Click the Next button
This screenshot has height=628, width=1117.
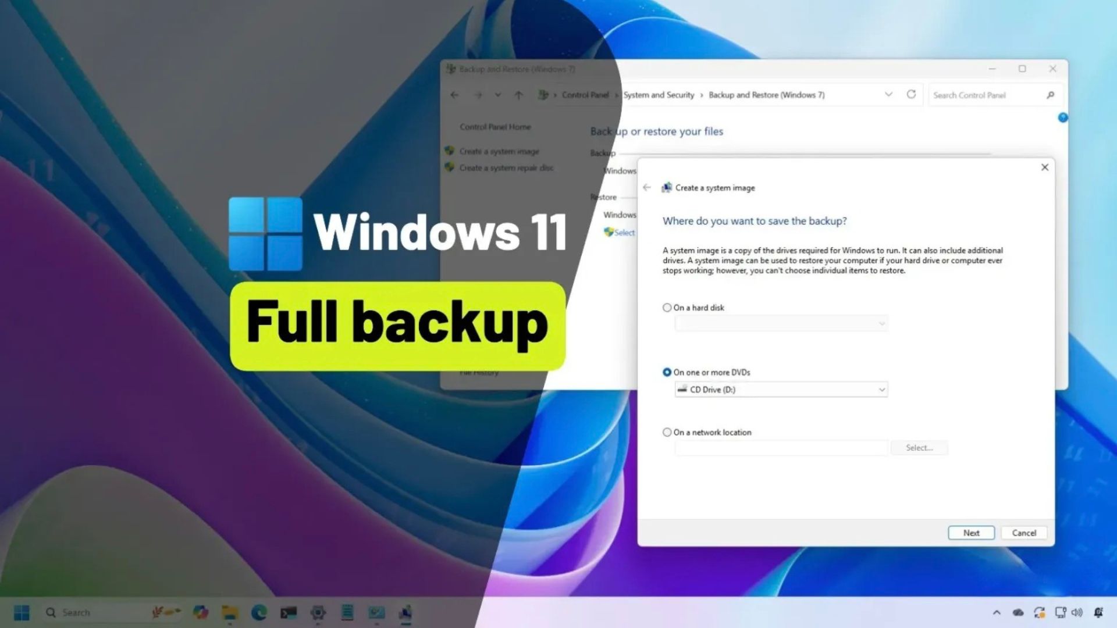(x=971, y=533)
